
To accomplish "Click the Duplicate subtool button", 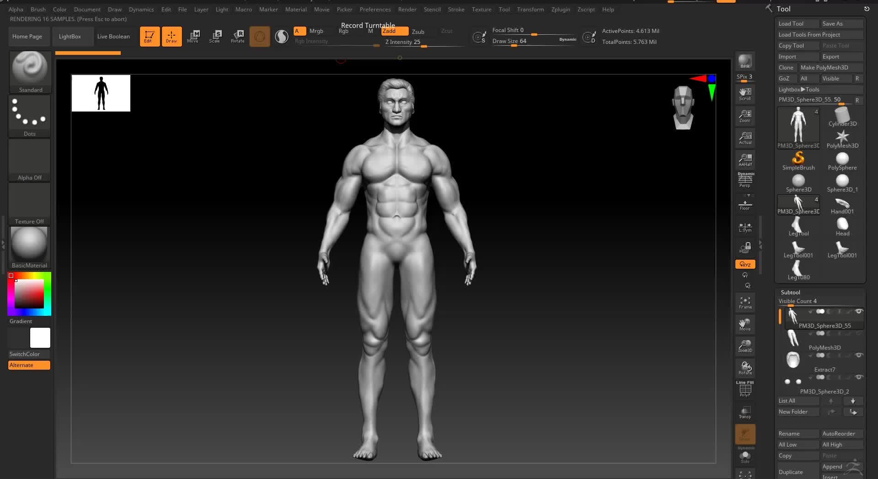I will 791,472.
